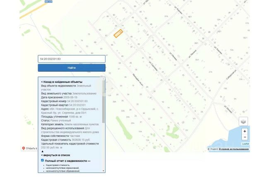Toggle the full property report checkbox
Screen dimensions: 265x177
(x=42, y=160)
